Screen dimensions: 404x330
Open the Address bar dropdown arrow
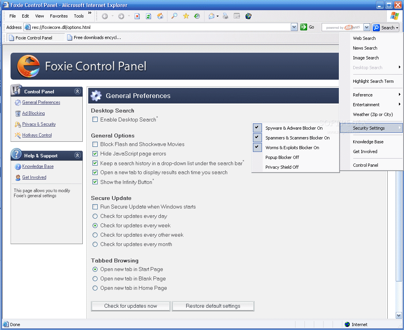click(294, 27)
